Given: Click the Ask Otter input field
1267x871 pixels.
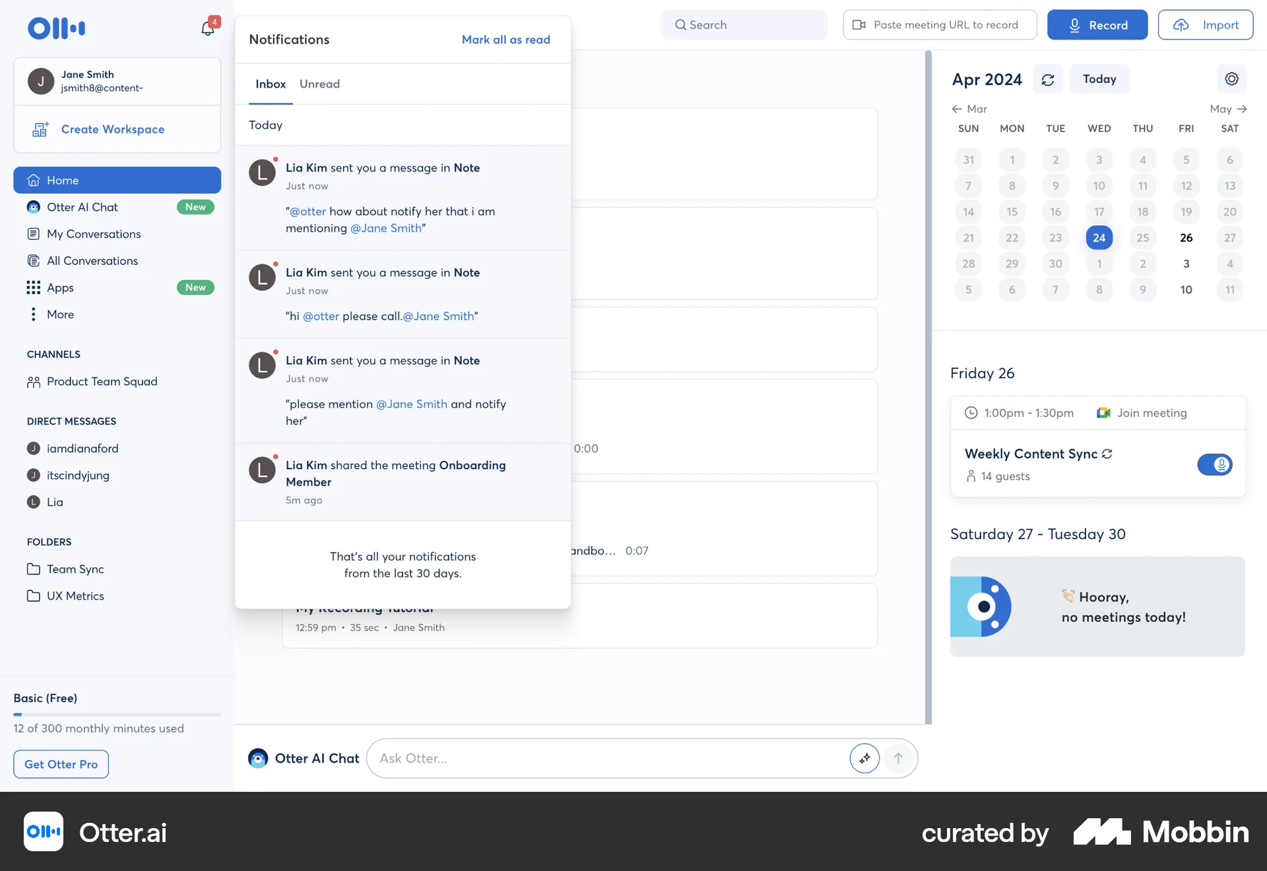Looking at the screenshot, I should click(594, 758).
